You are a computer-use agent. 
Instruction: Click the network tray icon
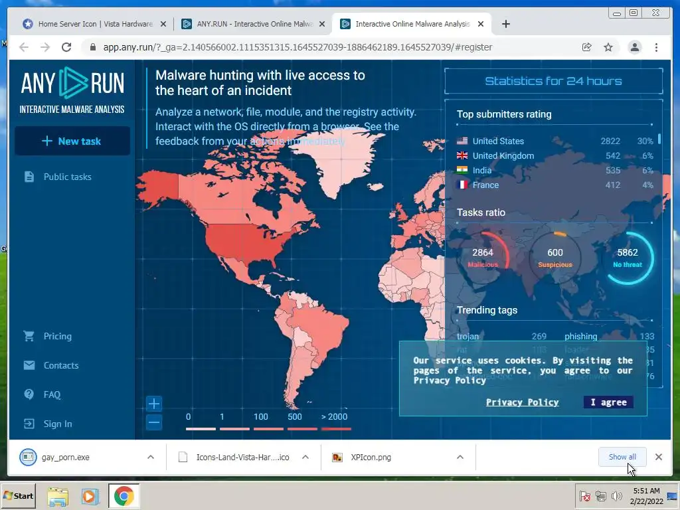tap(600, 496)
